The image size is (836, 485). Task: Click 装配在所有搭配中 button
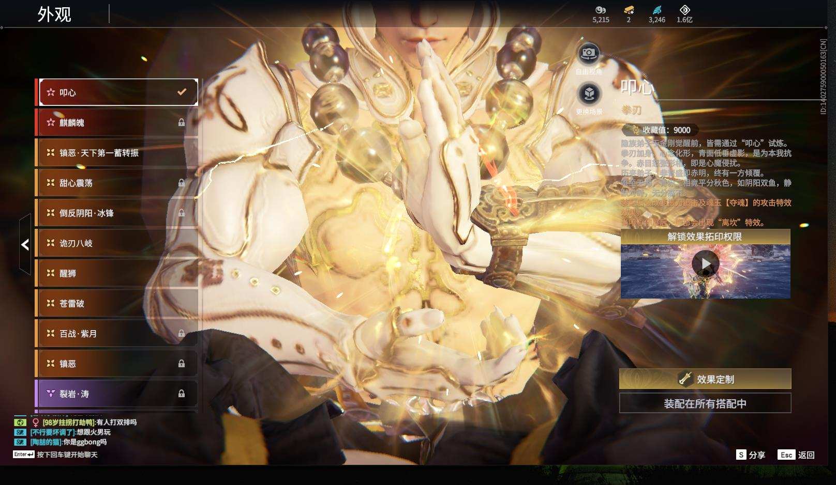point(705,403)
